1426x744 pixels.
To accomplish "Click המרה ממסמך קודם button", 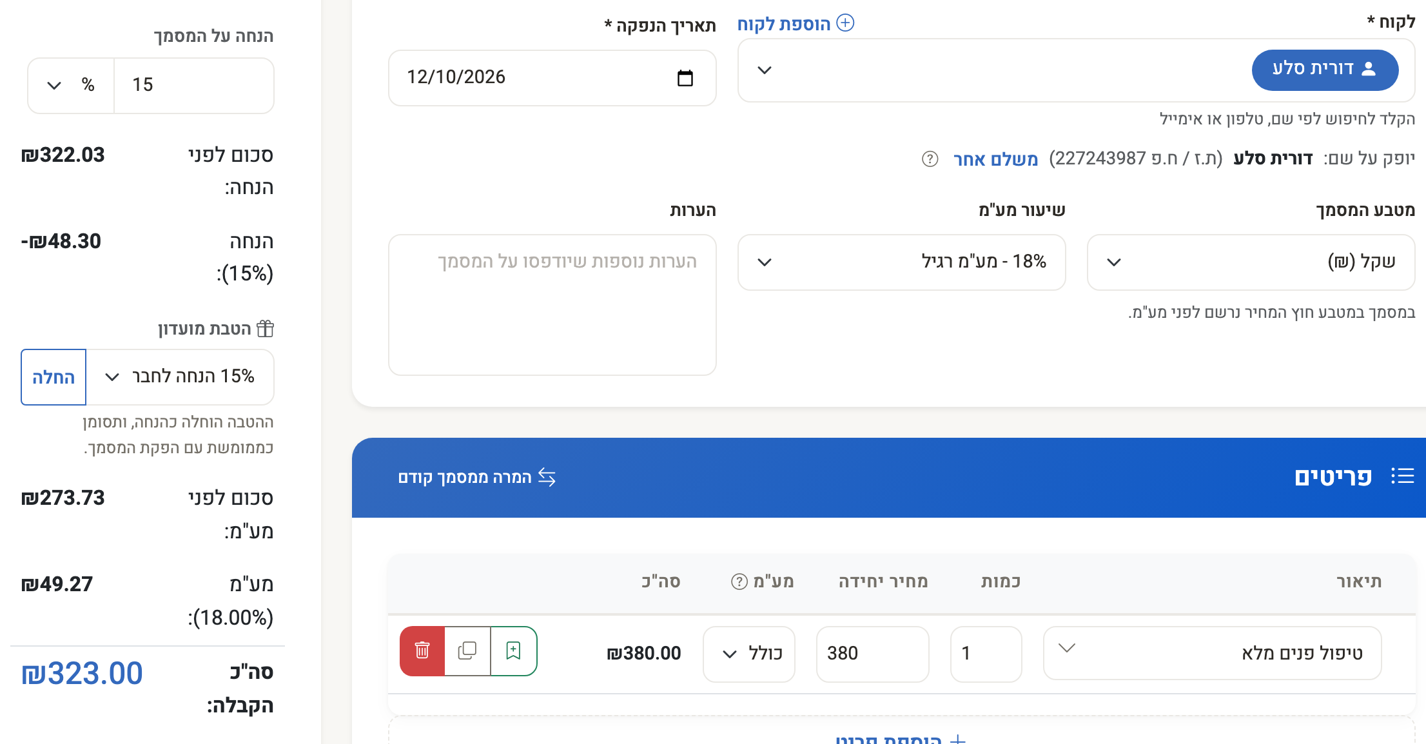I will point(476,477).
